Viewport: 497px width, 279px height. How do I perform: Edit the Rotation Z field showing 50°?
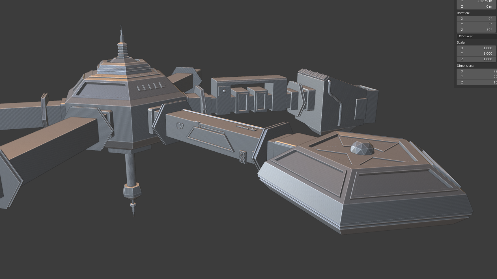477,30
